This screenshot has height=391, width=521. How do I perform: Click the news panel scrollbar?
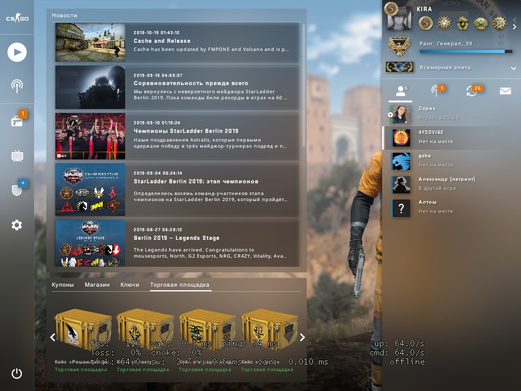(303, 85)
